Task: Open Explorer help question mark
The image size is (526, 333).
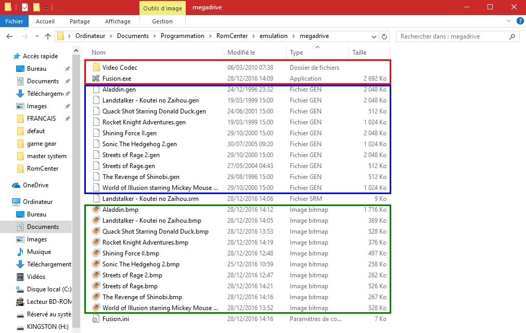Action: click(520, 21)
